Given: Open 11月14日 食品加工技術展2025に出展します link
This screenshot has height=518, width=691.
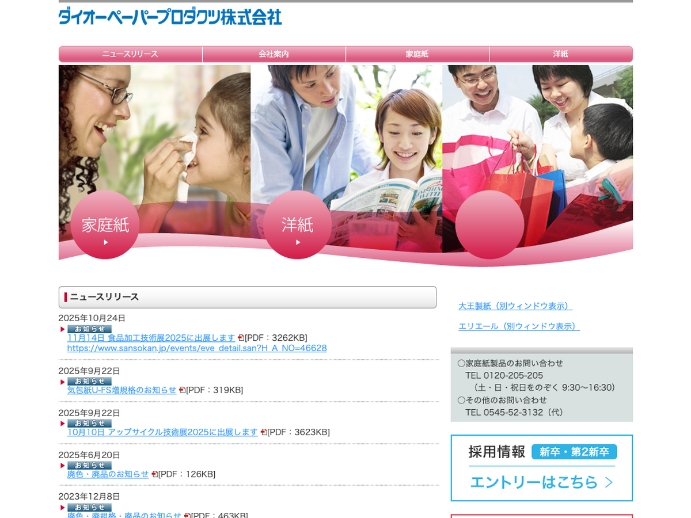Looking at the screenshot, I should [x=151, y=338].
